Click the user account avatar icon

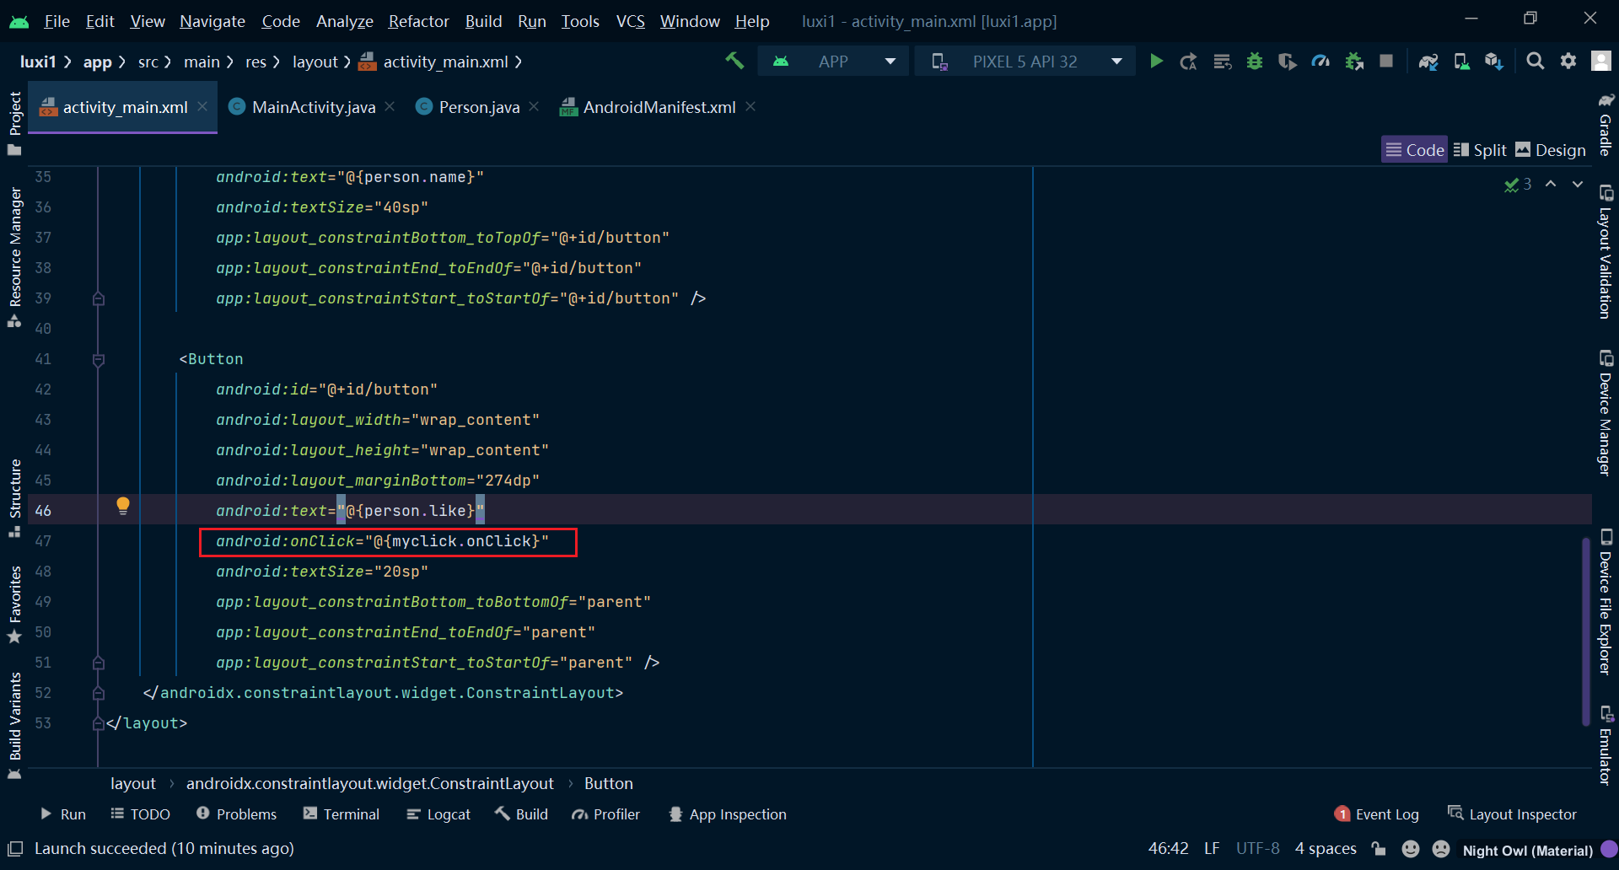pyautogui.click(x=1601, y=61)
